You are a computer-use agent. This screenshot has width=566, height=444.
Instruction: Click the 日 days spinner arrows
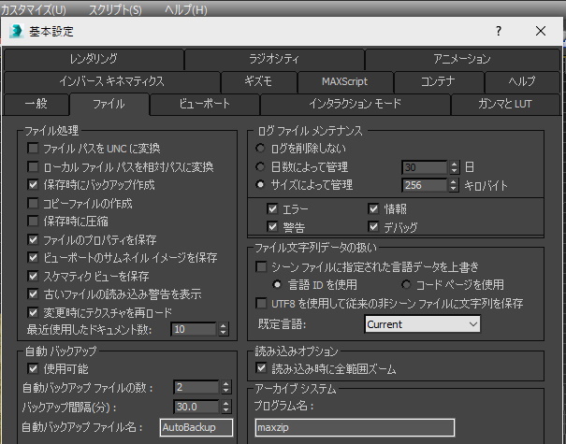[x=455, y=167]
